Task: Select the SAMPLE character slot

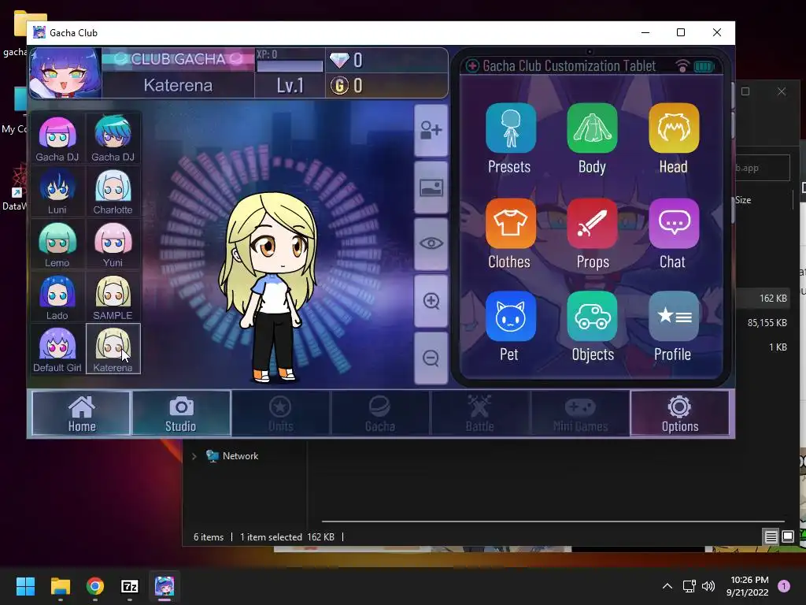Action: tap(113, 297)
